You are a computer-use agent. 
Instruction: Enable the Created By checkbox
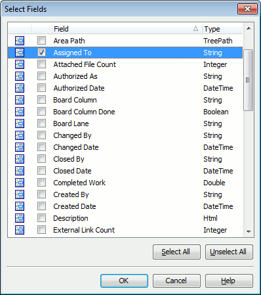pyautogui.click(x=41, y=194)
